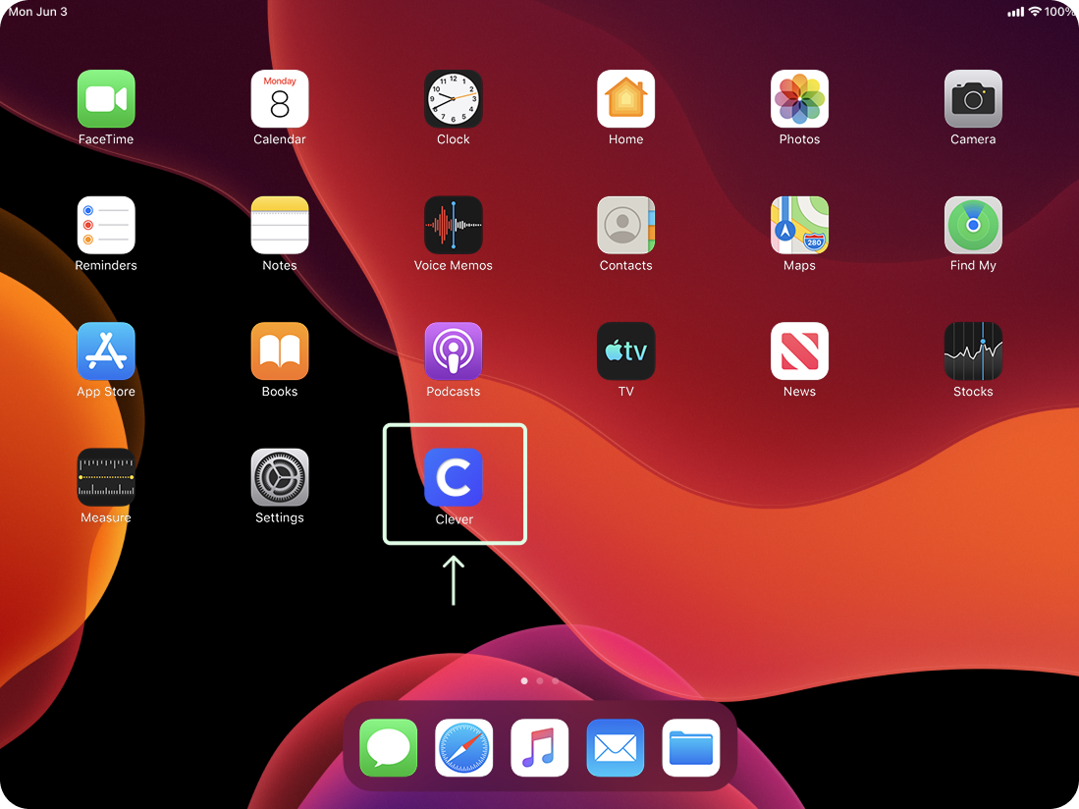This screenshot has height=809, width=1079.
Task: Launch the Apple TV app
Action: pos(625,351)
